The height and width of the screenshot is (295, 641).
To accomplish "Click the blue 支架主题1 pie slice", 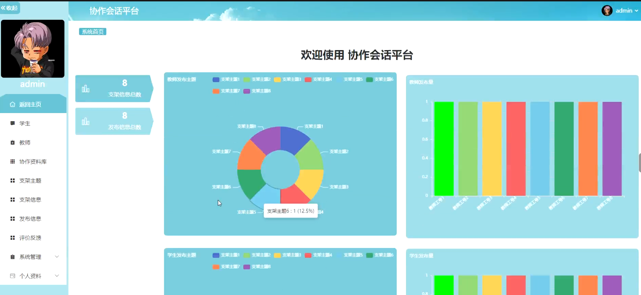I will pyautogui.click(x=292, y=140).
